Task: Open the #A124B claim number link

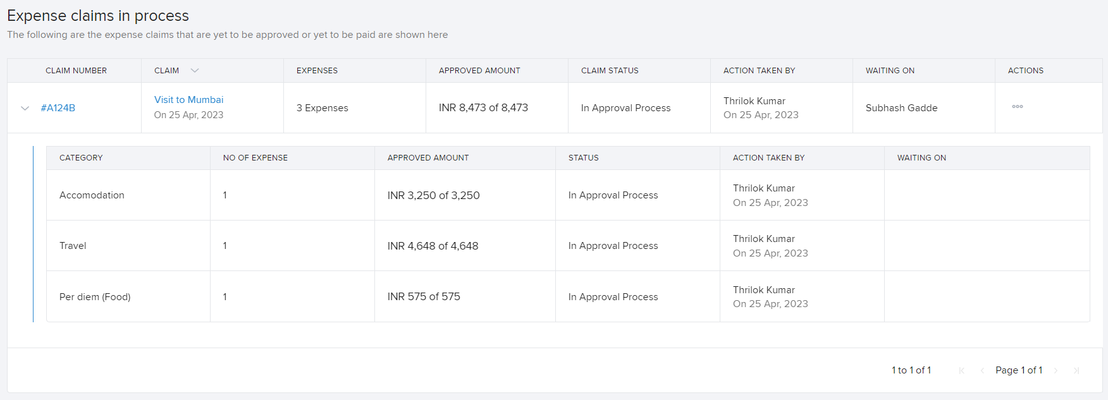Action: [x=58, y=108]
